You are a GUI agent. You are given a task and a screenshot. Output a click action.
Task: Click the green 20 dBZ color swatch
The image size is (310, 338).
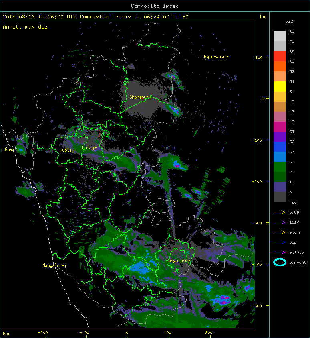[x=280, y=167]
